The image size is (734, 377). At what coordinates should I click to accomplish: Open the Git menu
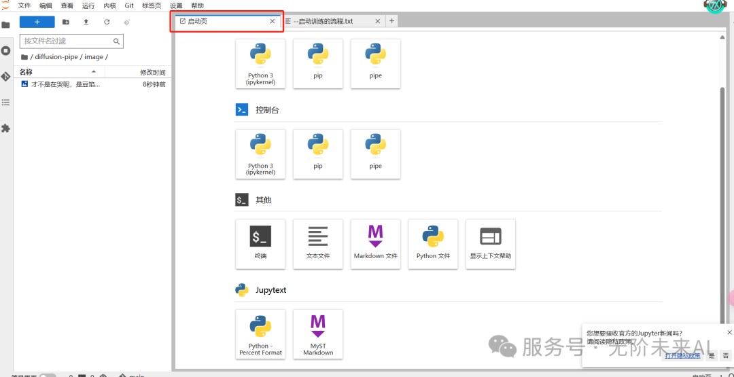[129, 5]
